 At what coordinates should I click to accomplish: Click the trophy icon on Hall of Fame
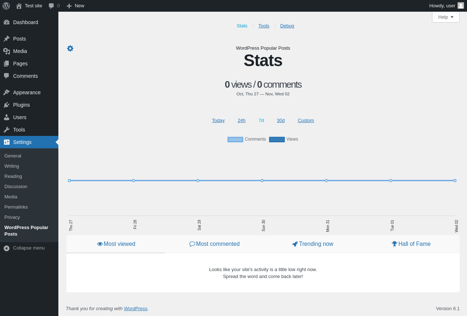click(394, 244)
